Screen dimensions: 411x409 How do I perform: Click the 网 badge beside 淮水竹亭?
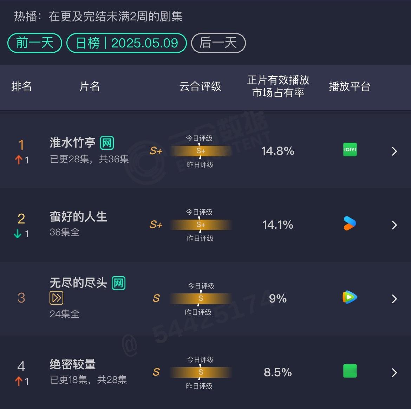pos(107,143)
